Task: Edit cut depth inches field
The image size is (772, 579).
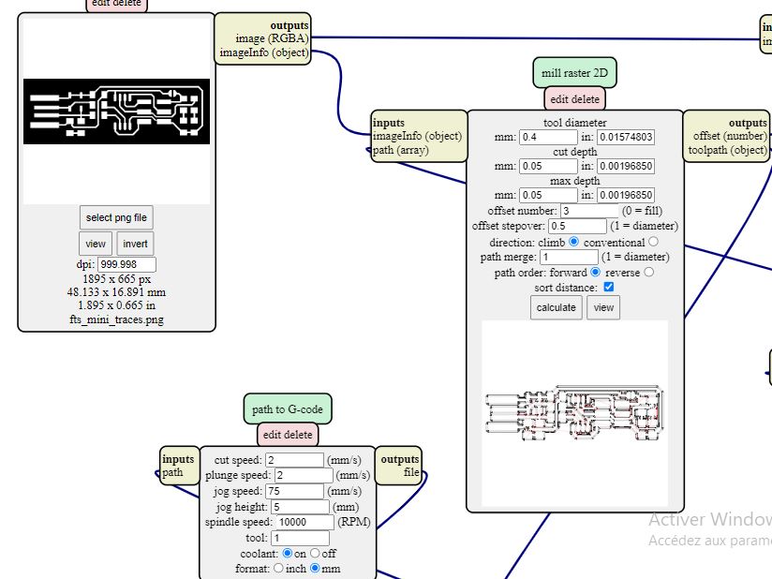Action: point(626,166)
